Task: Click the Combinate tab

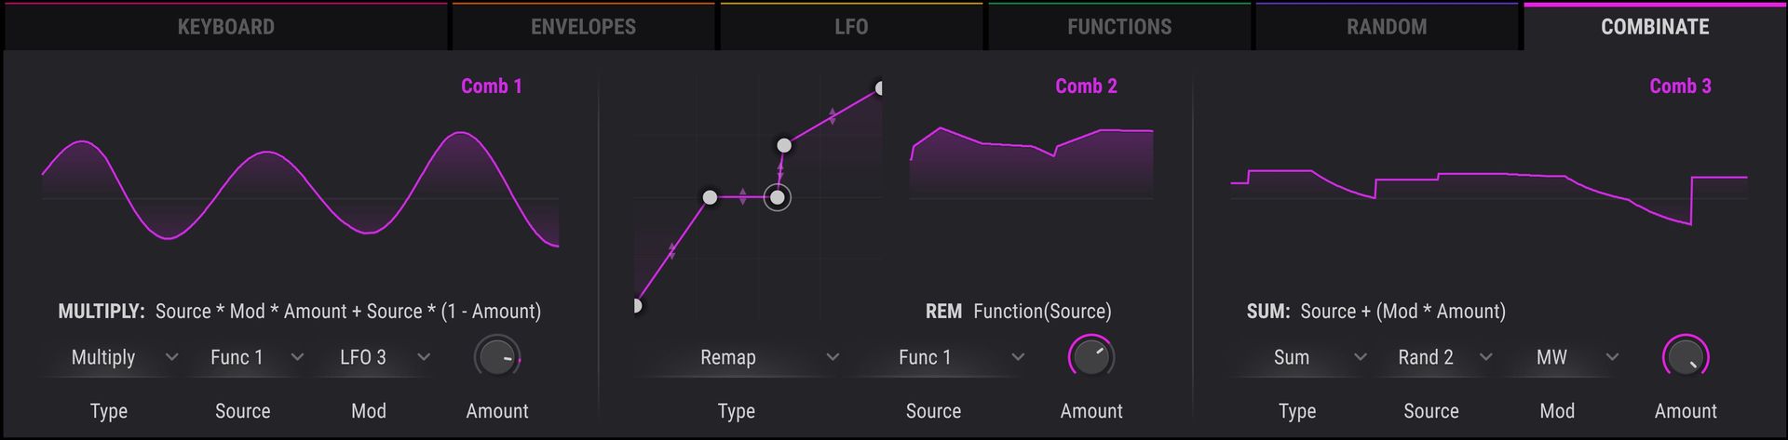Action: [1654, 26]
